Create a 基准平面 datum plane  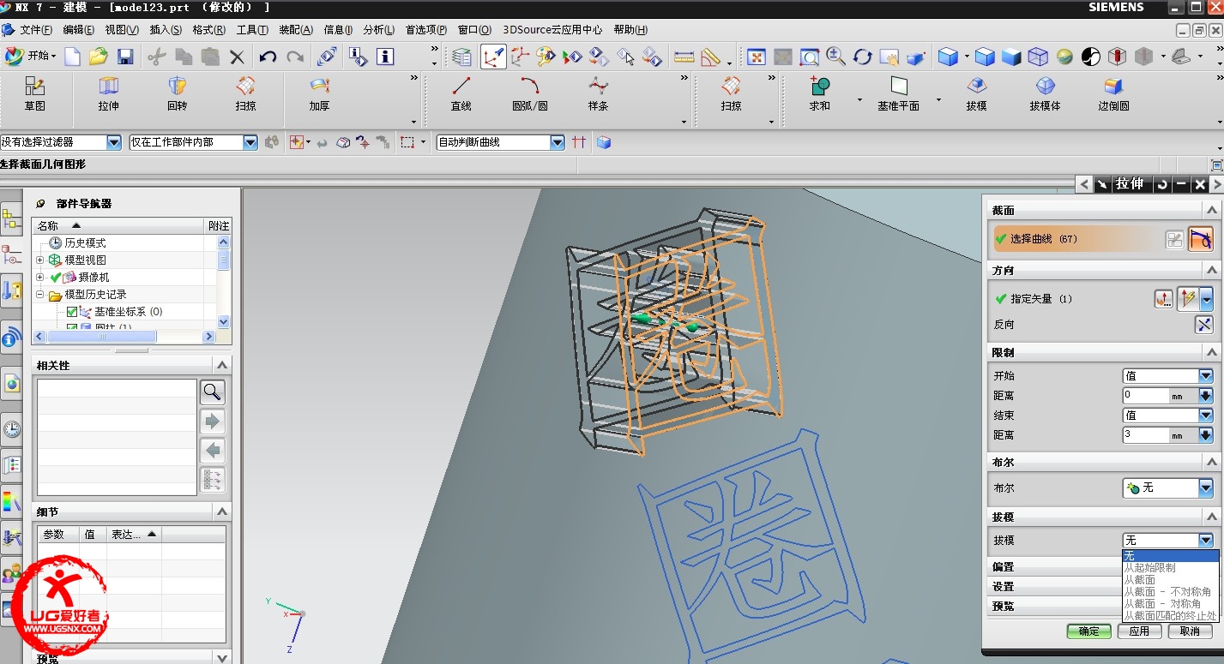coord(898,94)
